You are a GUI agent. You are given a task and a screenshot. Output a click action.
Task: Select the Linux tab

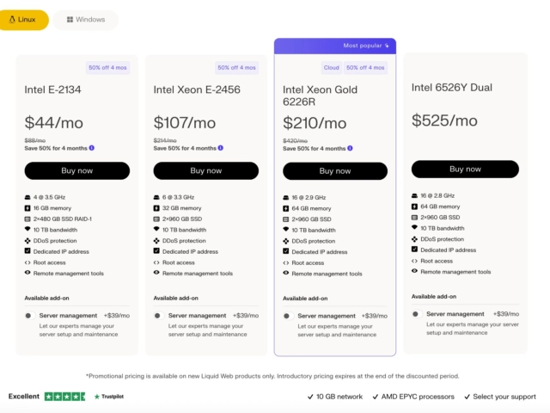click(x=23, y=20)
